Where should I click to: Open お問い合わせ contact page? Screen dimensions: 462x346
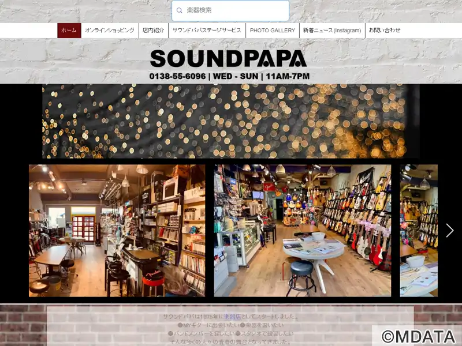tap(385, 31)
